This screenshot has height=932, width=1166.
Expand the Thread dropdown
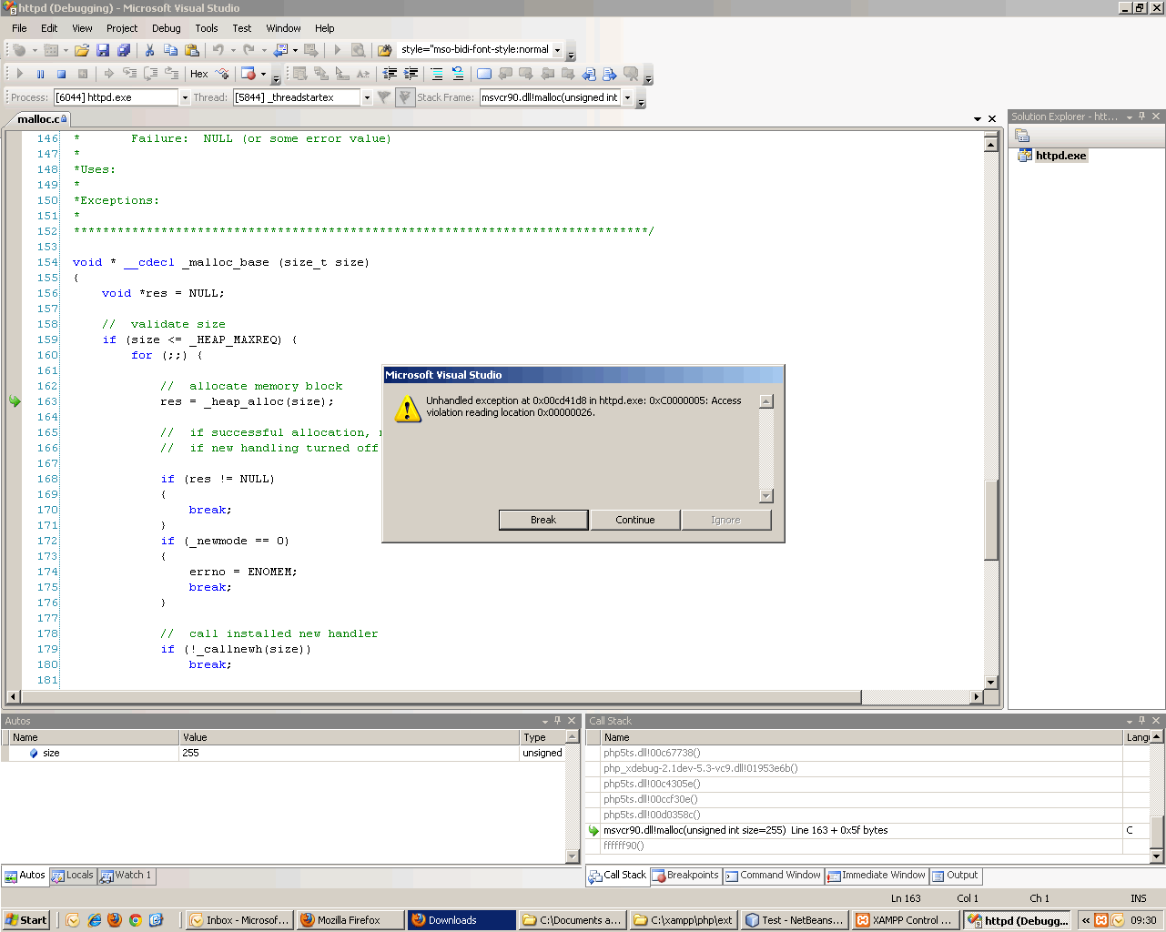click(367, 97)
